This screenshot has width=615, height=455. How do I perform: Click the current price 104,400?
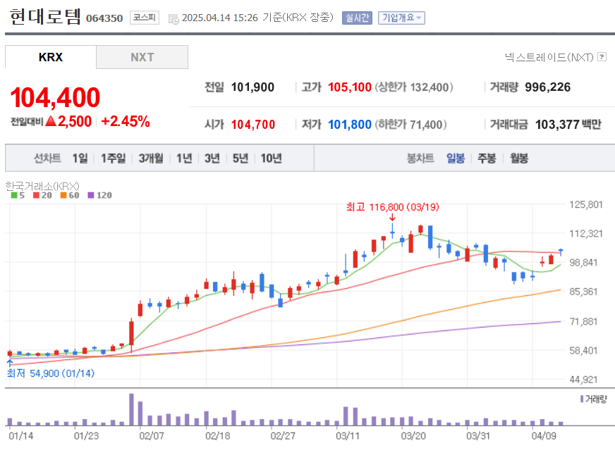pos(55,97)
